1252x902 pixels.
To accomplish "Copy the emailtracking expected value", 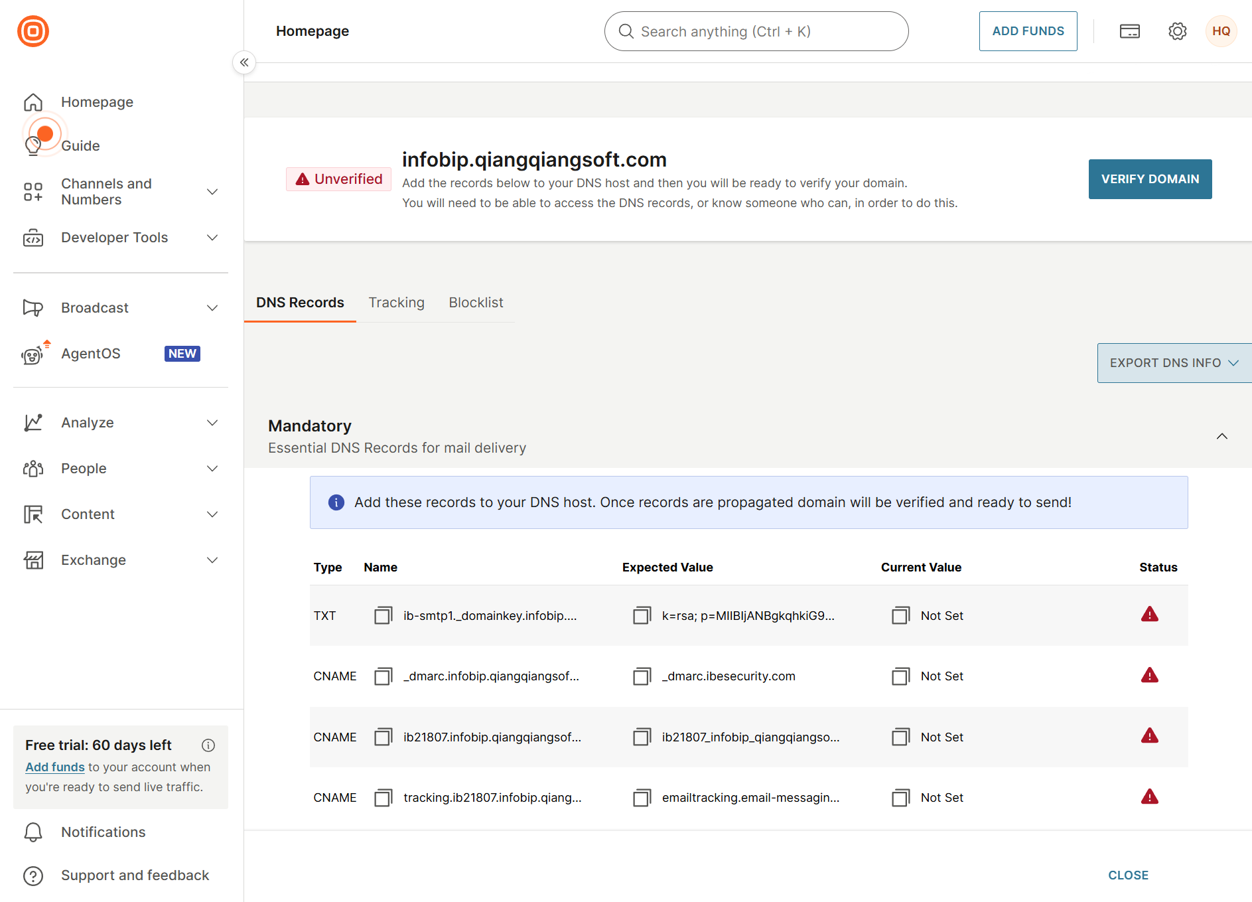I will (x=642, y=798).
